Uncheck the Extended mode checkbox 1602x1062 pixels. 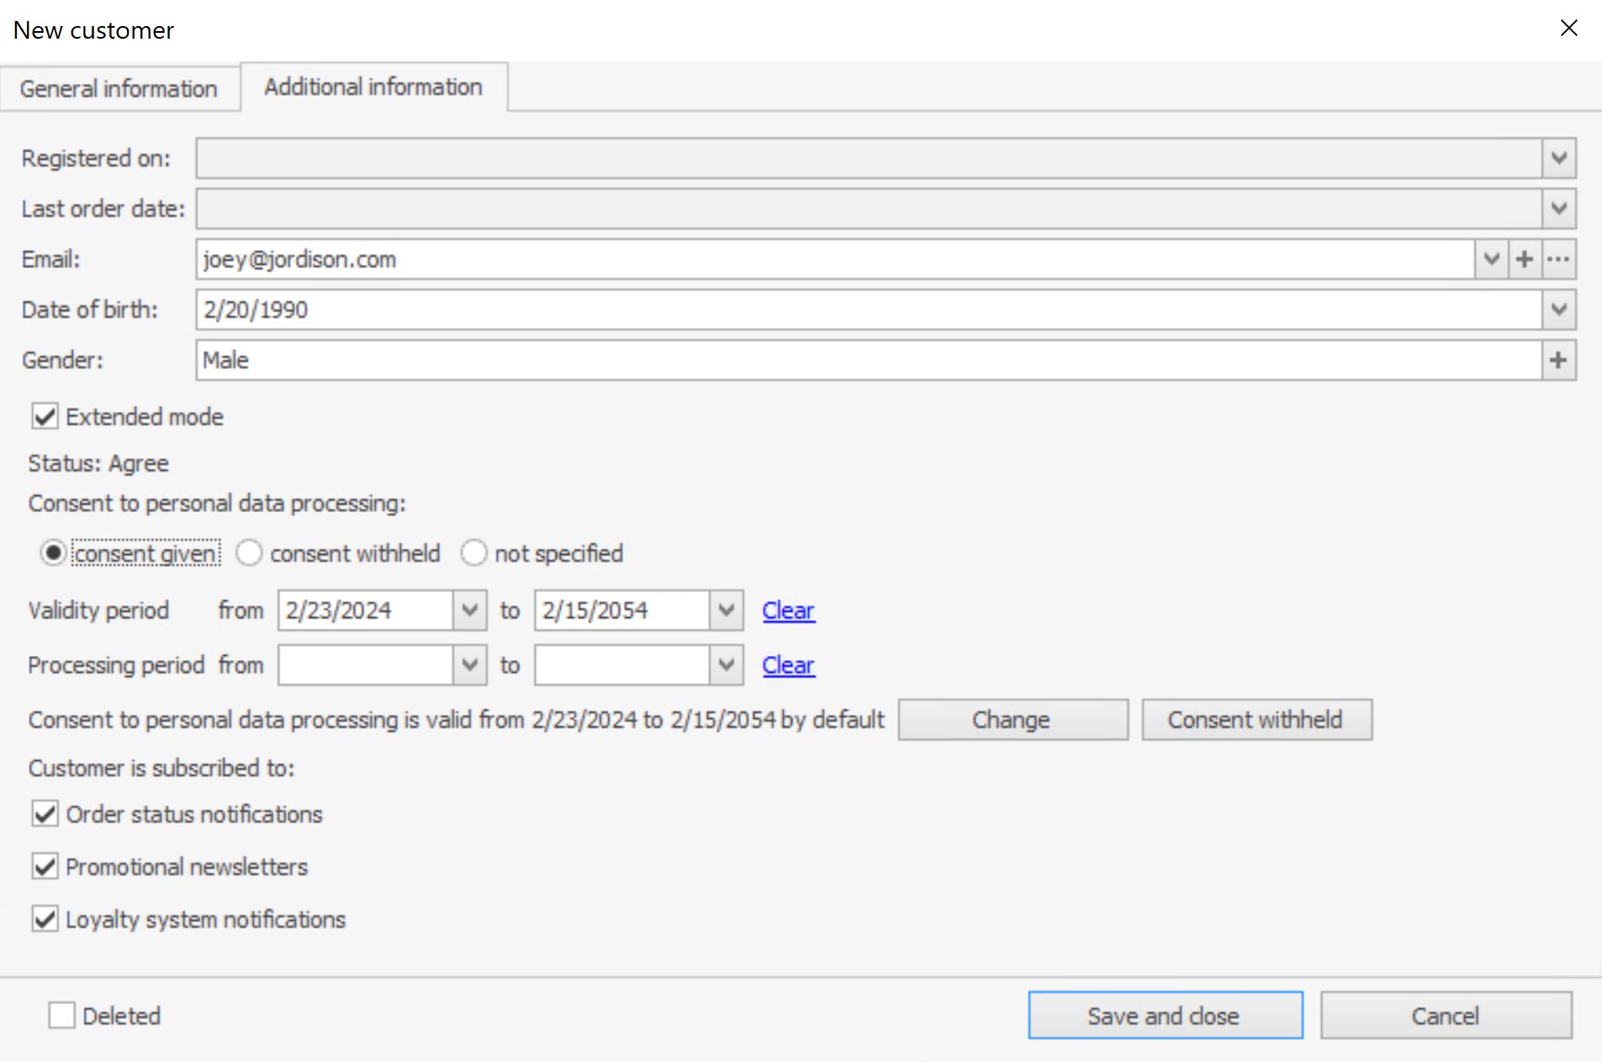(45, 417)
